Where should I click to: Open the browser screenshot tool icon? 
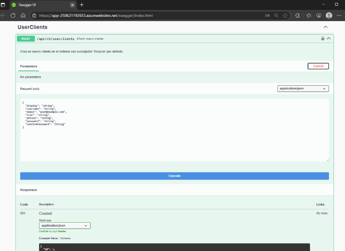319,15
